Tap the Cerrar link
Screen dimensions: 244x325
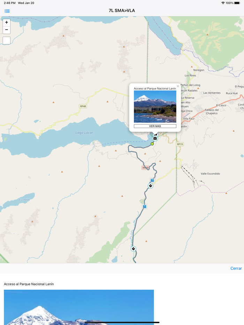pyautogui.click(x=236, y=268)
